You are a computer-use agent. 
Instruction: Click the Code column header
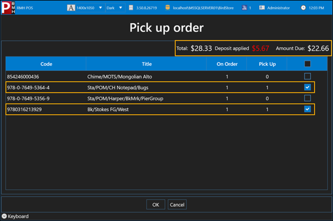pos(46,64)
